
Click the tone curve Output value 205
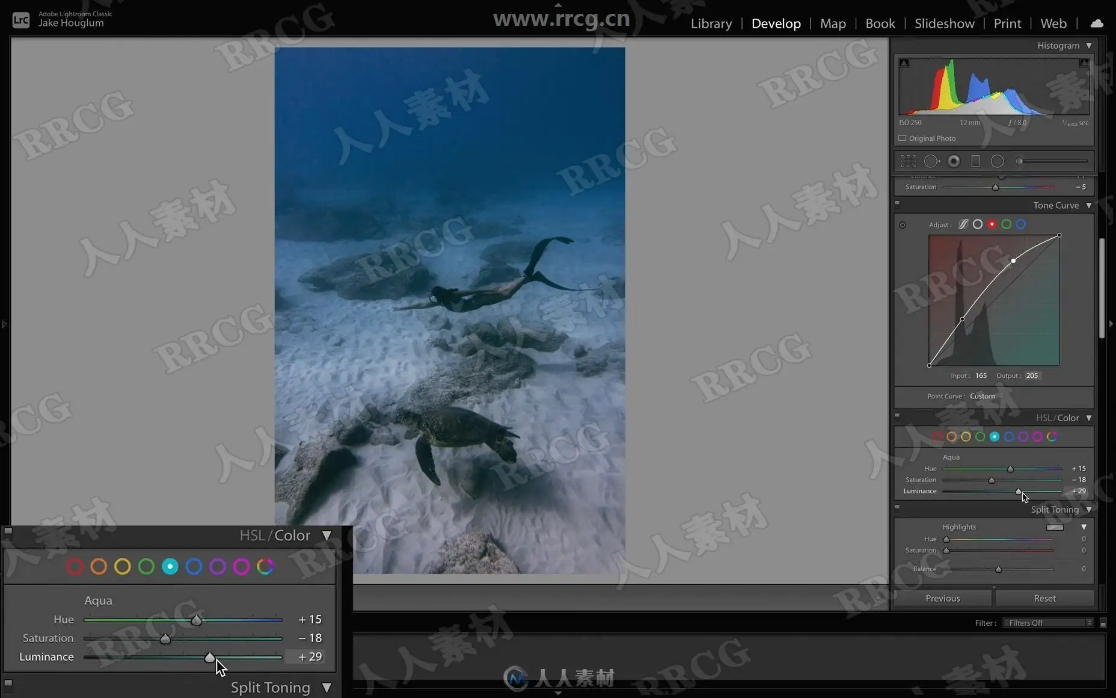point(1032,375)
